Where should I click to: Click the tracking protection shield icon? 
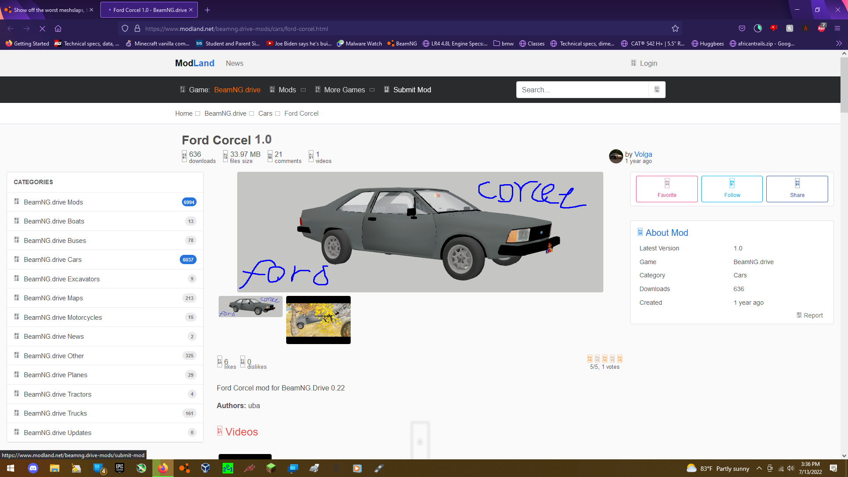pyautogui.click(x=125, y=29)
